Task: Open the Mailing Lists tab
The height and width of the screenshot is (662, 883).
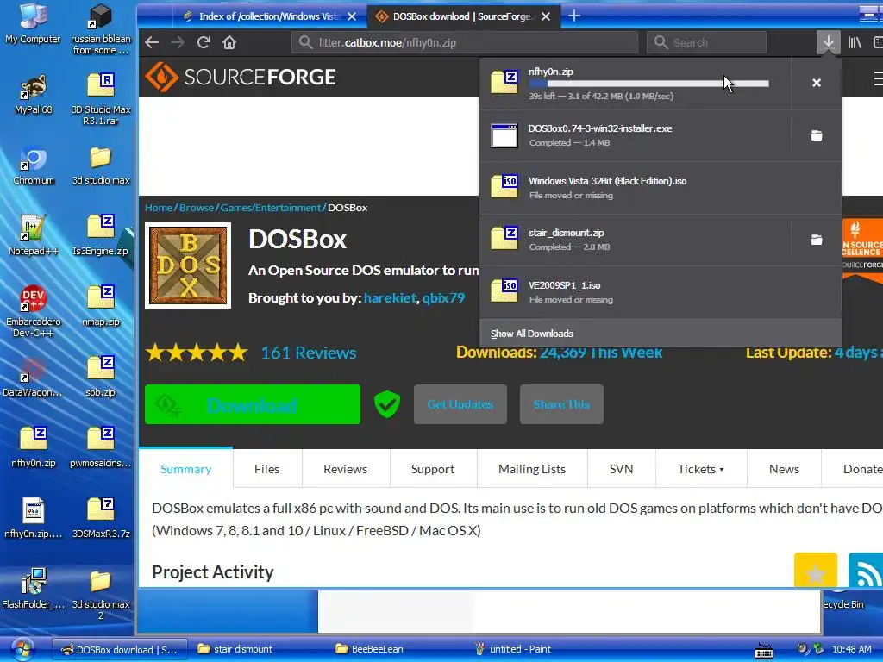Action: pyautogui.click(x=531, y=469)
